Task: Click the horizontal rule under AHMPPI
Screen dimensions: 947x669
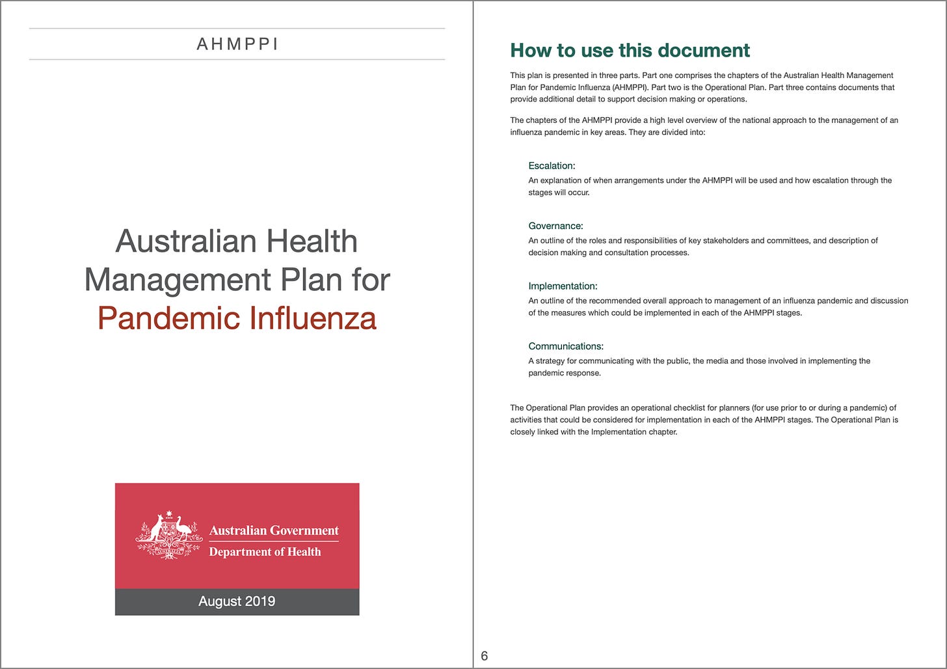Action: (237, 59)
